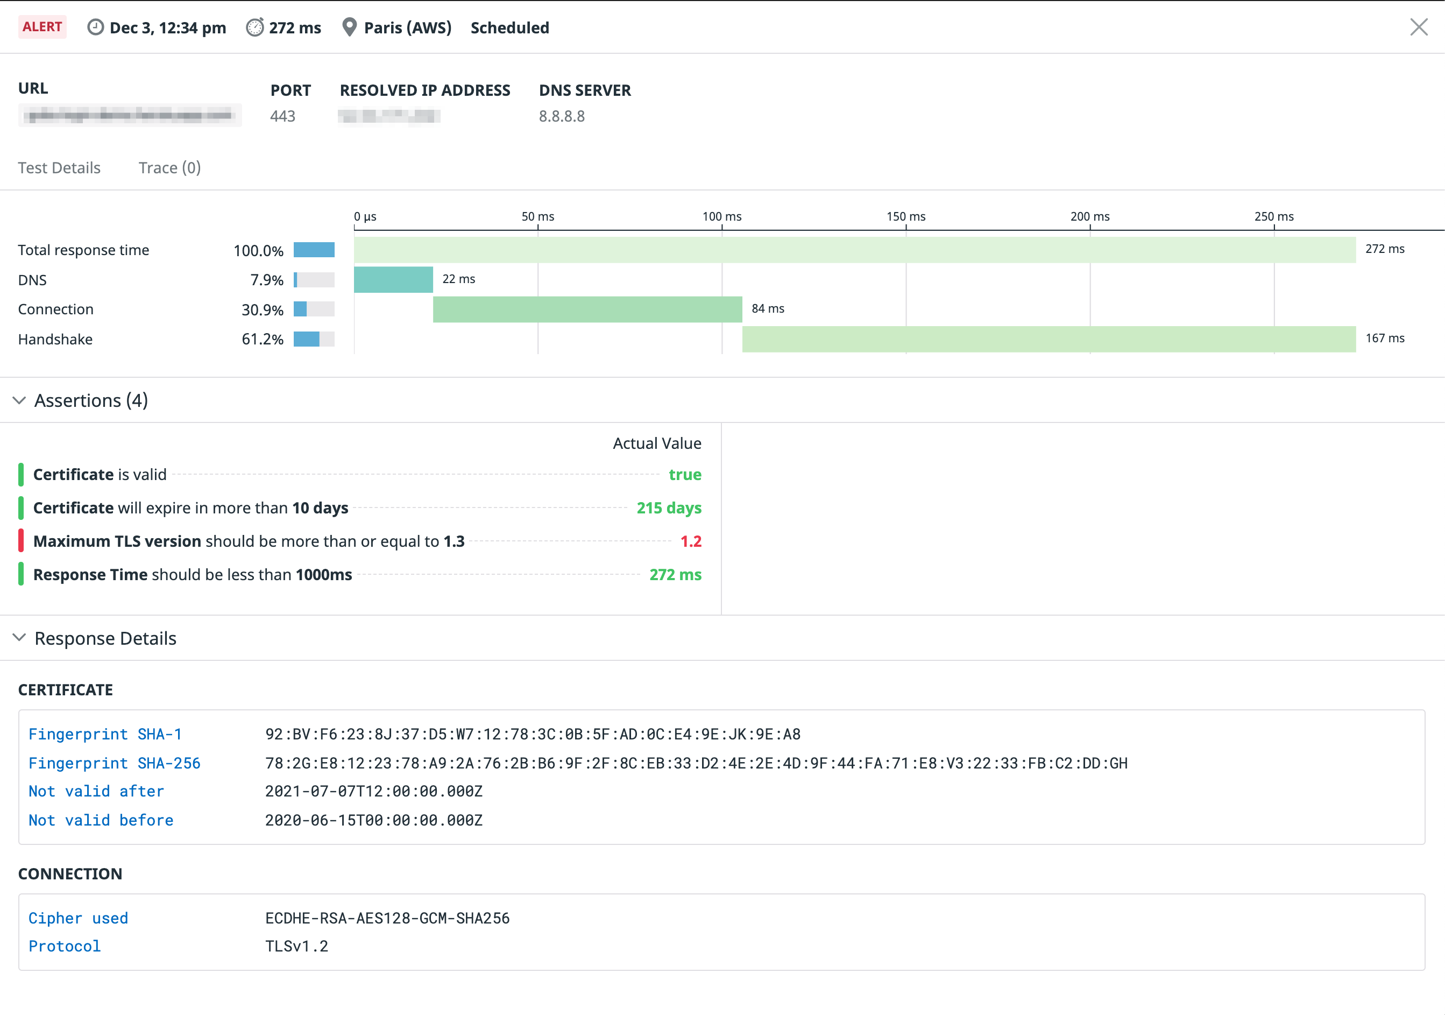Expand the Assertions (4) section
This screenshot has height=1015, width=1445.
90,400
